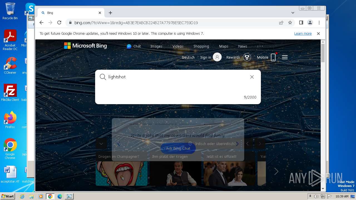Close the Bing tab
The image size is (356, 200).
point(100,13)
